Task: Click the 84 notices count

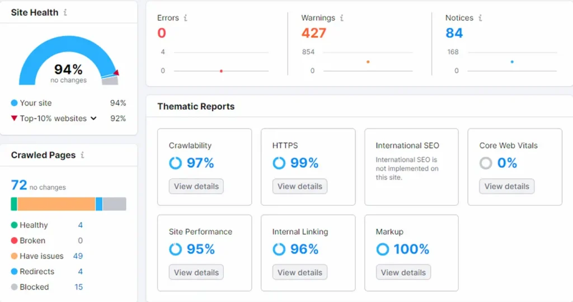Action: [x=454, y=33]
